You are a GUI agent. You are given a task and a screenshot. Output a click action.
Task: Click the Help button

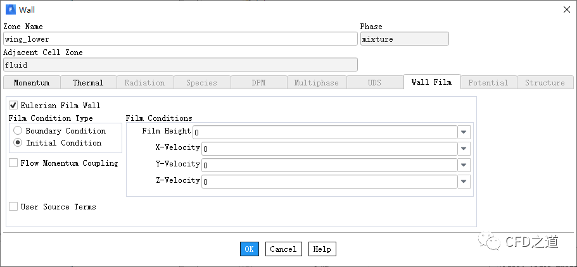[322, 249]
